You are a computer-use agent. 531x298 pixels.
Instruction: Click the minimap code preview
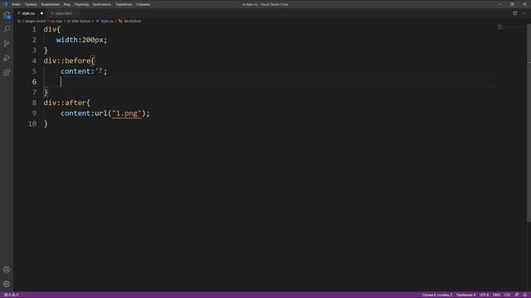[x=501, y=26]
